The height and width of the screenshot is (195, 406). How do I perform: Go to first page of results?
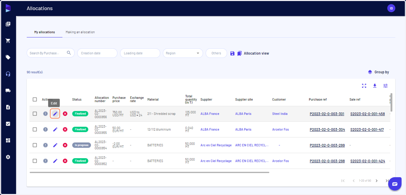tap(343, 181)
